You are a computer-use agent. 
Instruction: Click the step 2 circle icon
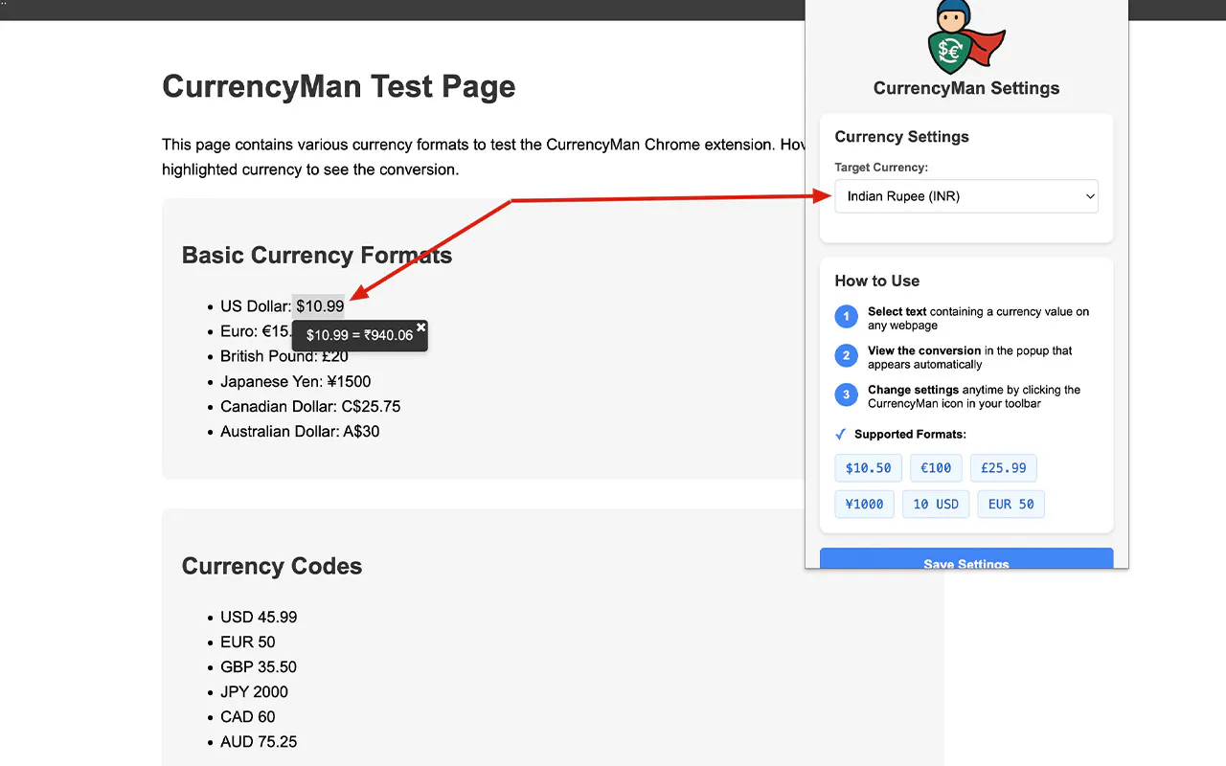coord(846,355)
